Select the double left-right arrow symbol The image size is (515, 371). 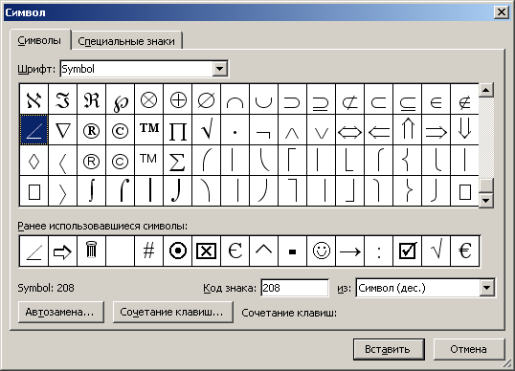click(x=349, y=130)
